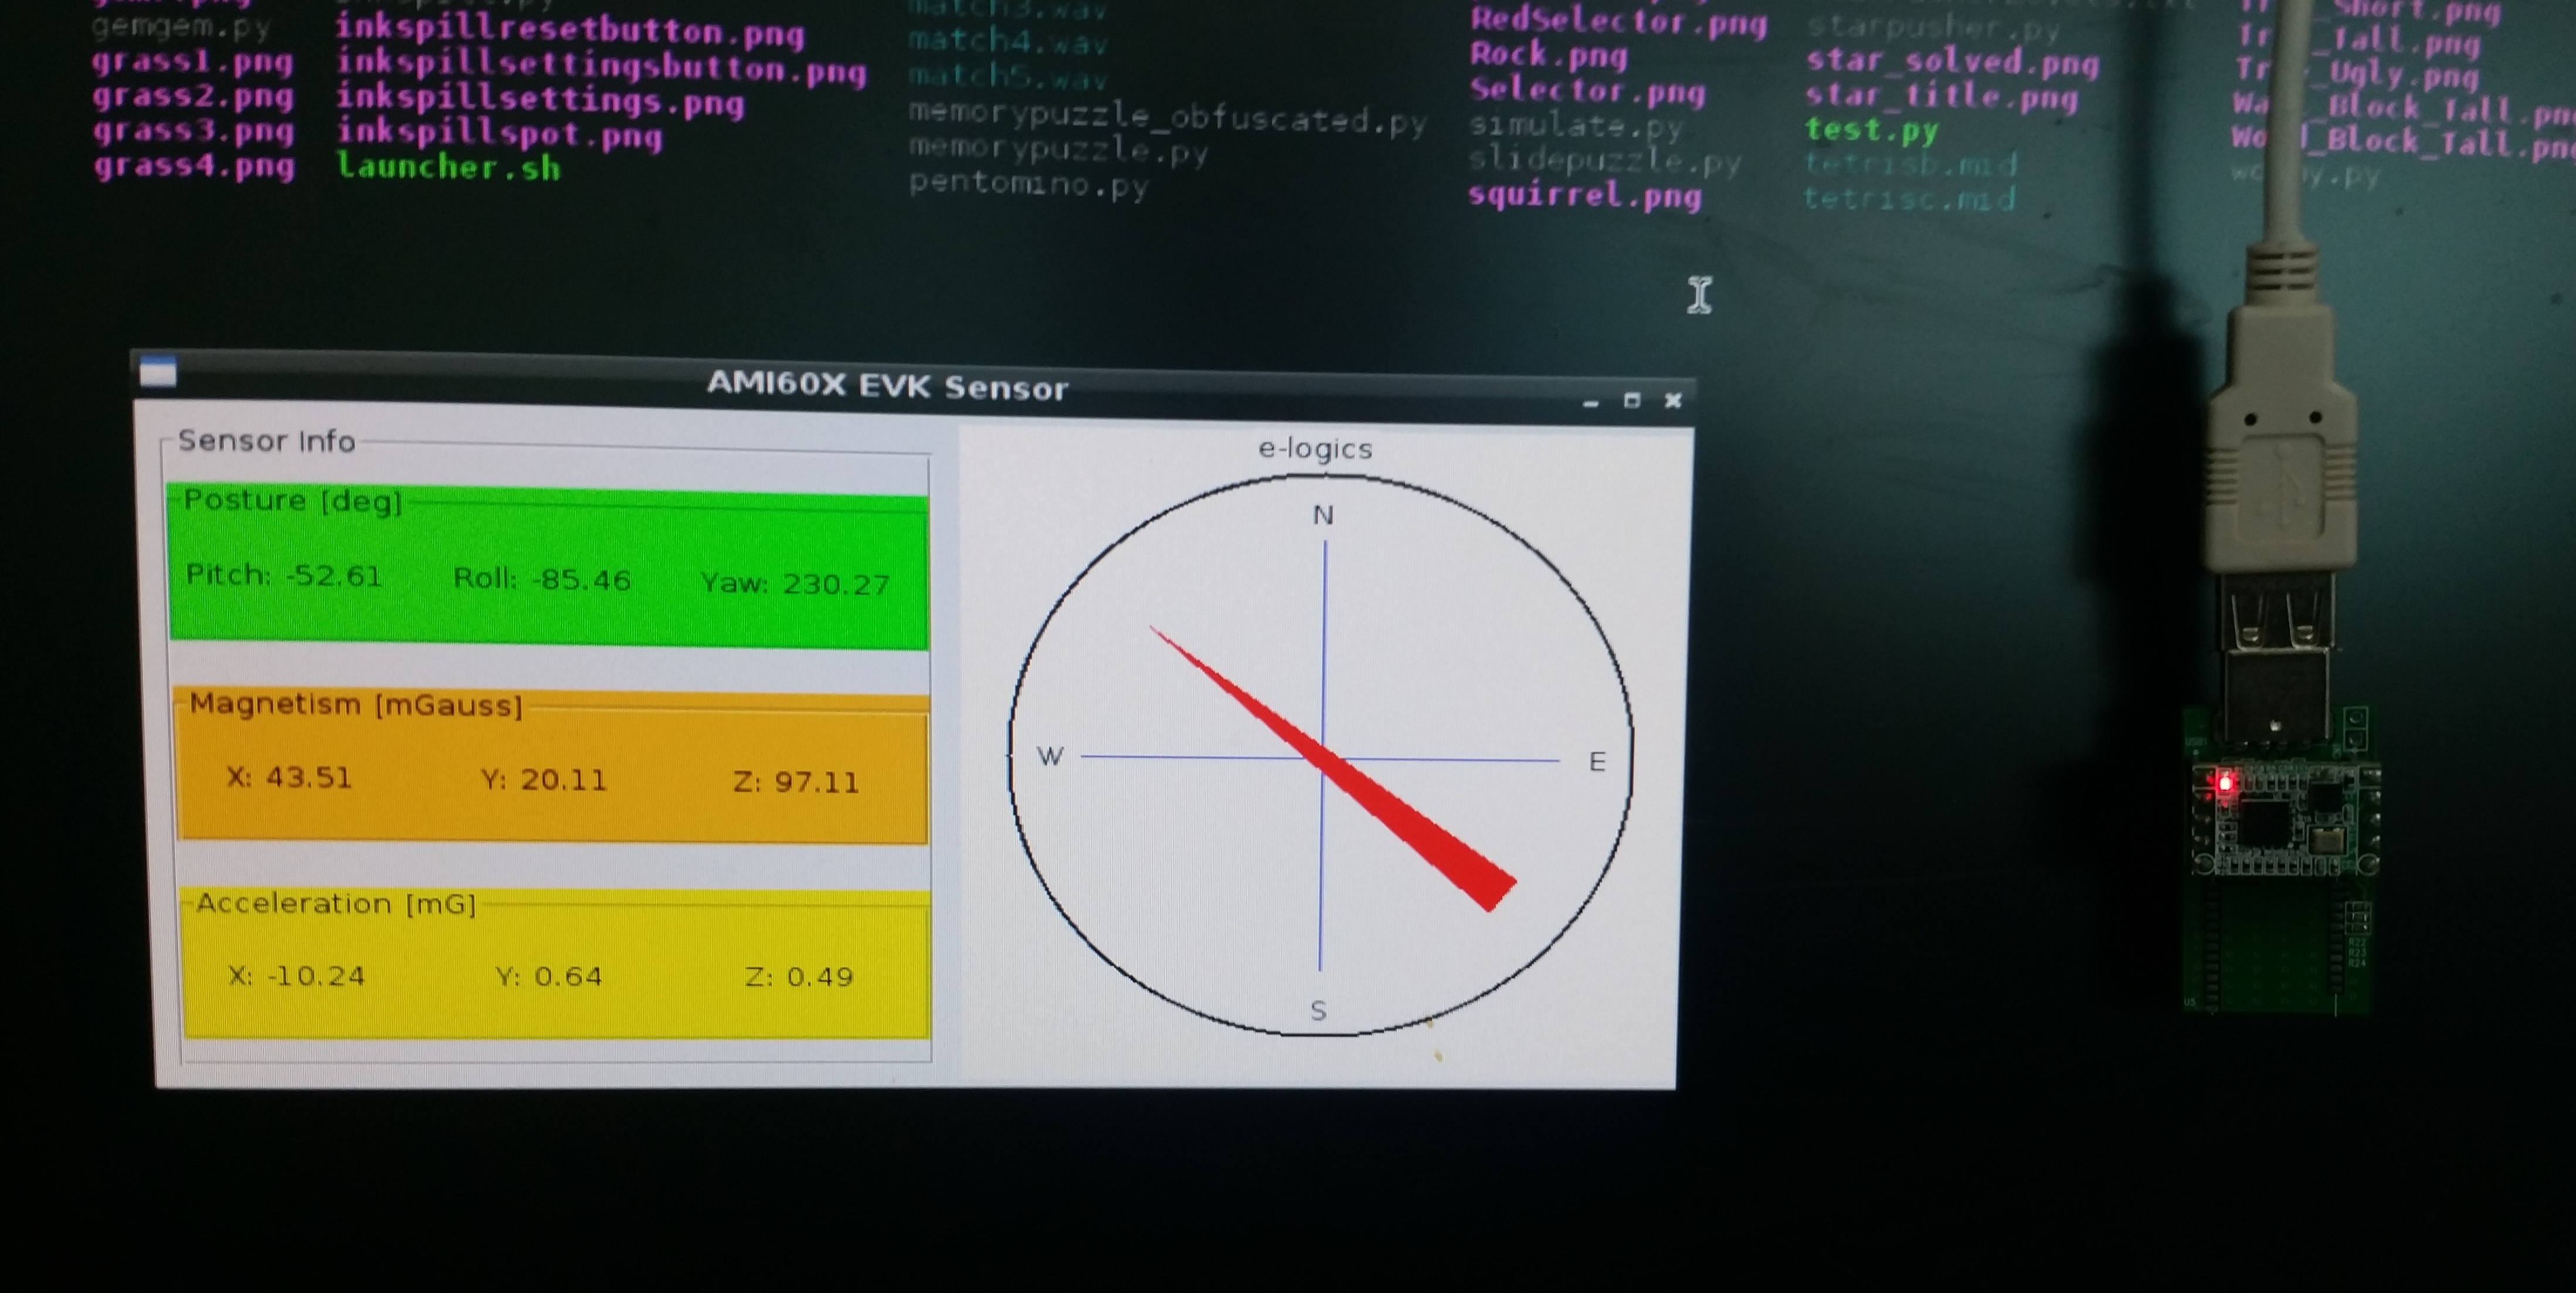2576x1293 pixels.
Task: Click star_title.png in the terminal listing
Action: coord(1942,97)
